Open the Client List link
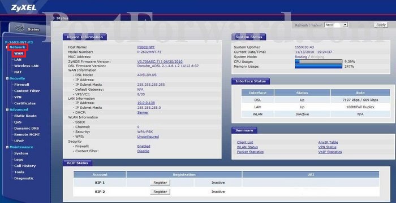Viewport: 396px width, 203px height. tap(245, 142)
